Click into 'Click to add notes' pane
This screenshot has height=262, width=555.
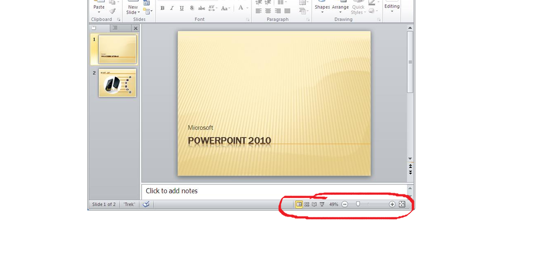274,191
